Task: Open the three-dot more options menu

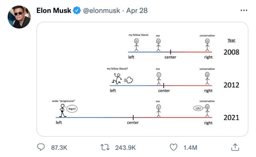Action: (244, 10)
